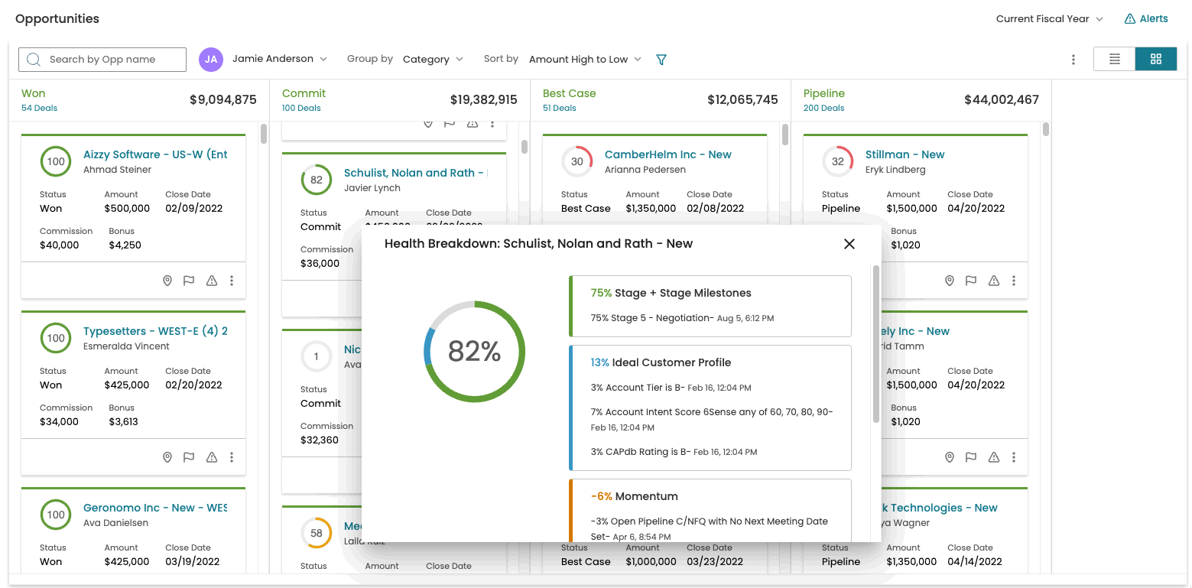Close the Health Breakdown dialog

click(849, 244)
